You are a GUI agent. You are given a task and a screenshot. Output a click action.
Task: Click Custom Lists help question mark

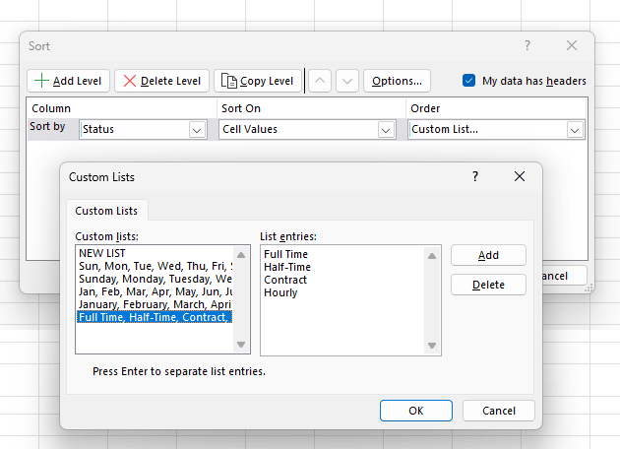click(x=475, y=176)
